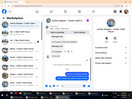The height and width of the screenshot is (99, 132).
Task: Choose a sticker icon in composer
Action: 54,86
